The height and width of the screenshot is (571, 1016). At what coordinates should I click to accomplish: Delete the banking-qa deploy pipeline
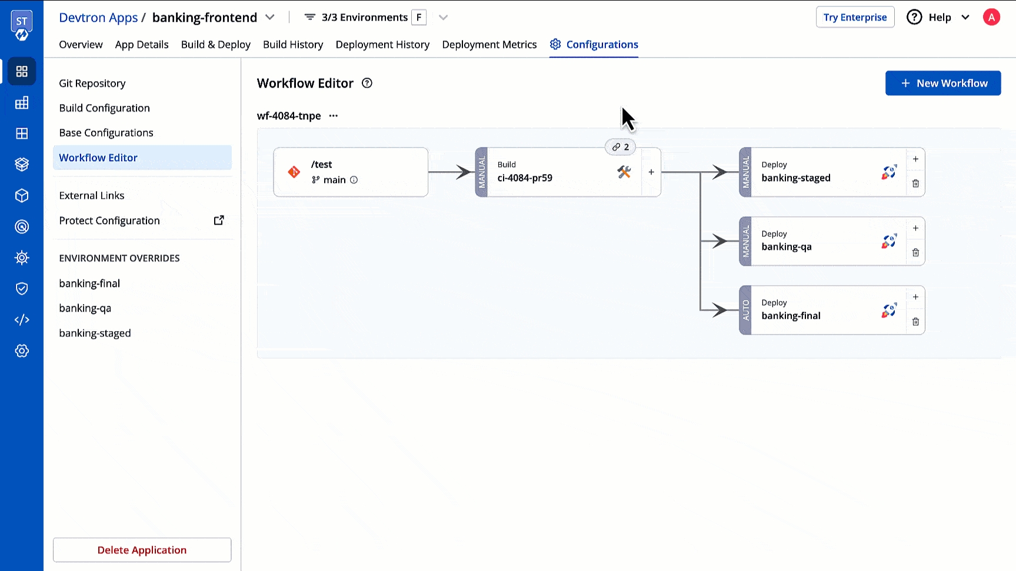click(915, 253)
